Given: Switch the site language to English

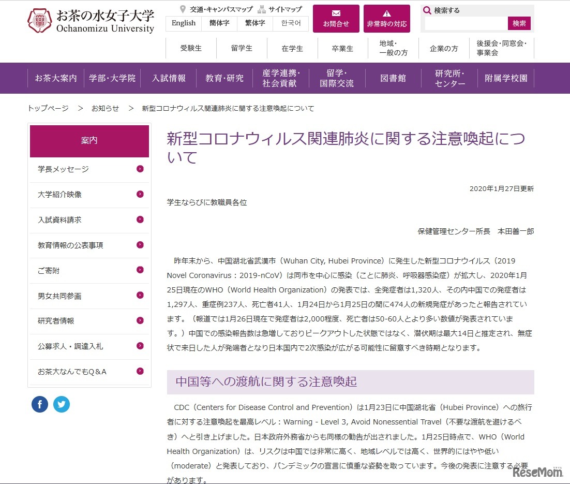Looking at the screenshot, I should coord(183,23).
